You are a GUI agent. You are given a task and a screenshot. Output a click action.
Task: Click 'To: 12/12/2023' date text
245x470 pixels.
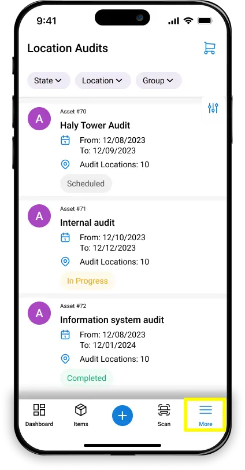107,248
